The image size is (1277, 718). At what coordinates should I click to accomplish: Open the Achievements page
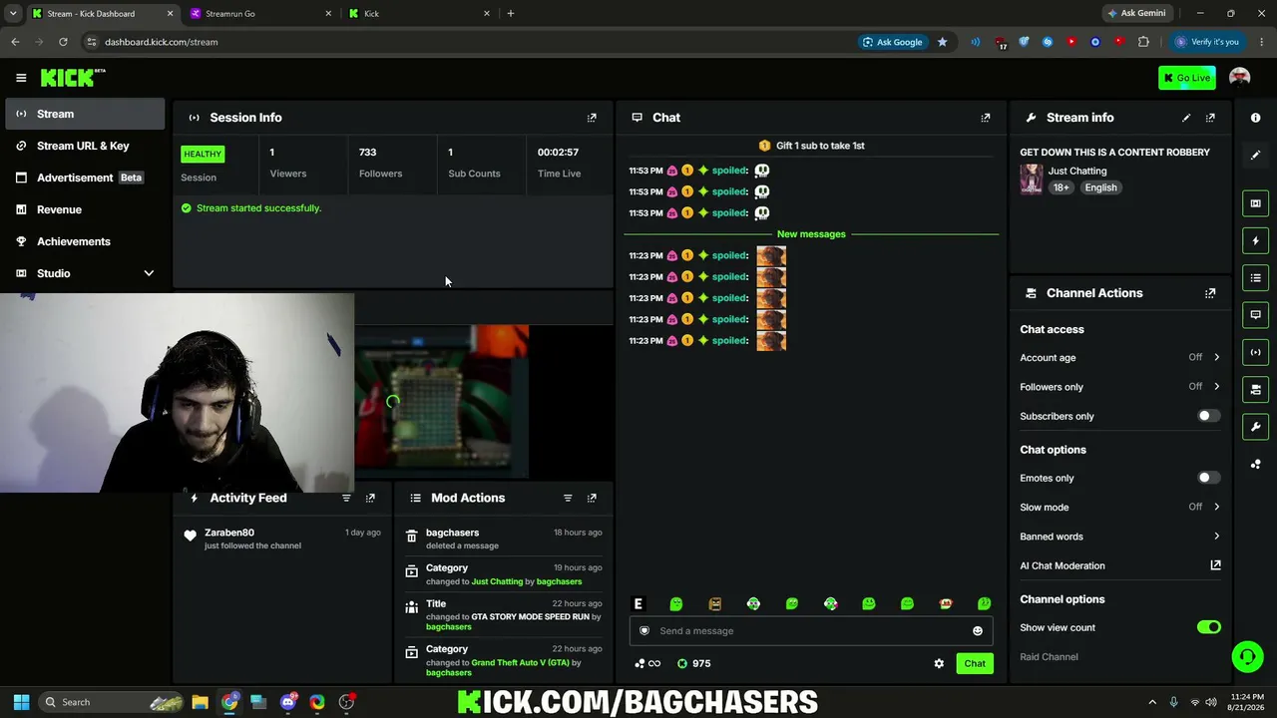tap(85, 241)
